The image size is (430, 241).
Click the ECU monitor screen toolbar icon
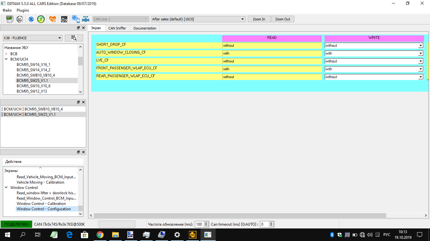click(x=9, y=19)
